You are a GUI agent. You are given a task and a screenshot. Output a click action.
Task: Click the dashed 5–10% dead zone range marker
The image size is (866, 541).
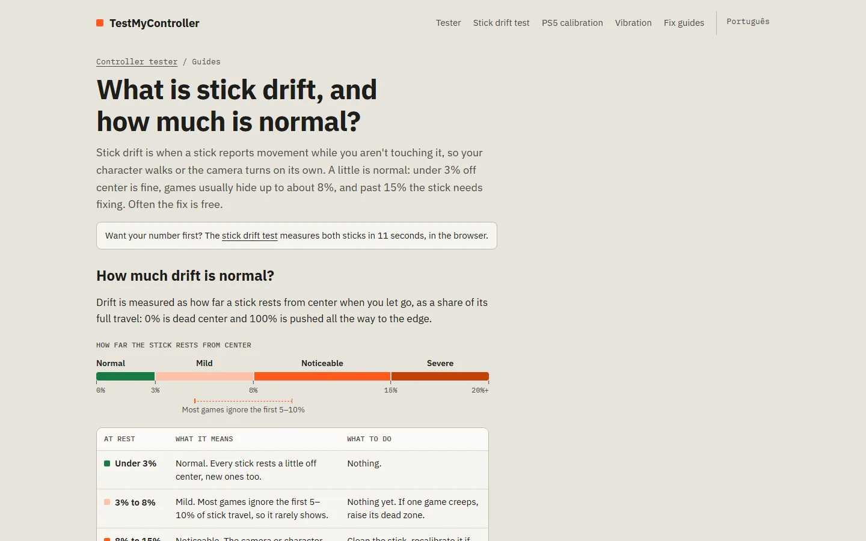[x=244, y=401]
